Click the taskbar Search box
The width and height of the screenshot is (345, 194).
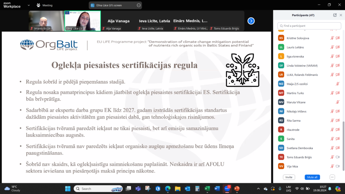pos(98,189)
